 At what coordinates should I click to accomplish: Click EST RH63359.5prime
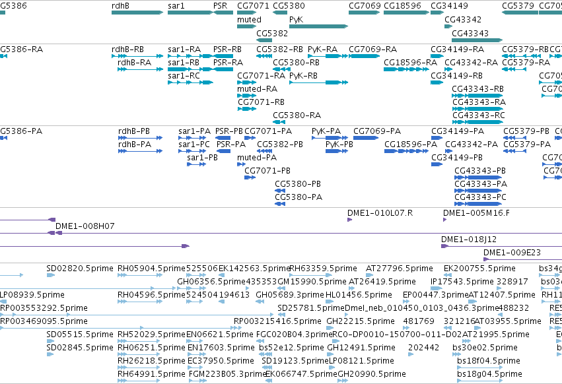323,269
